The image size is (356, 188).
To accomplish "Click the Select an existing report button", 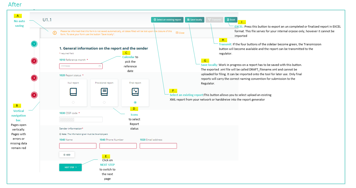I will (167, 20).
